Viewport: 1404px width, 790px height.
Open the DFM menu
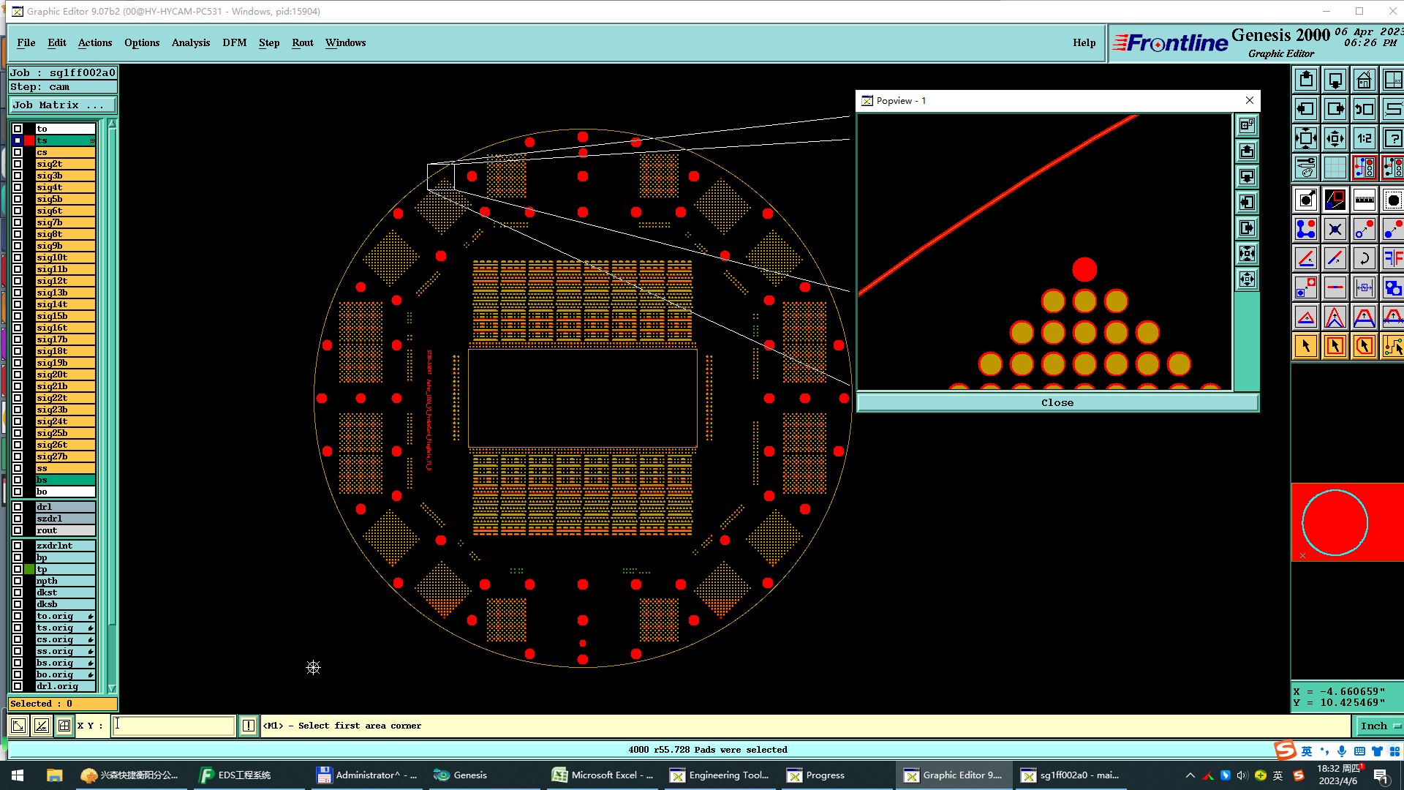(234, 42)
